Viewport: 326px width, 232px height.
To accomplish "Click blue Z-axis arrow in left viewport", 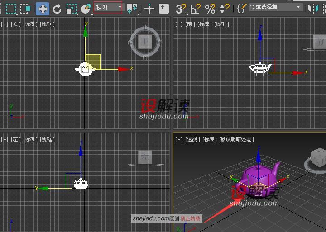I will click(81, 150).
